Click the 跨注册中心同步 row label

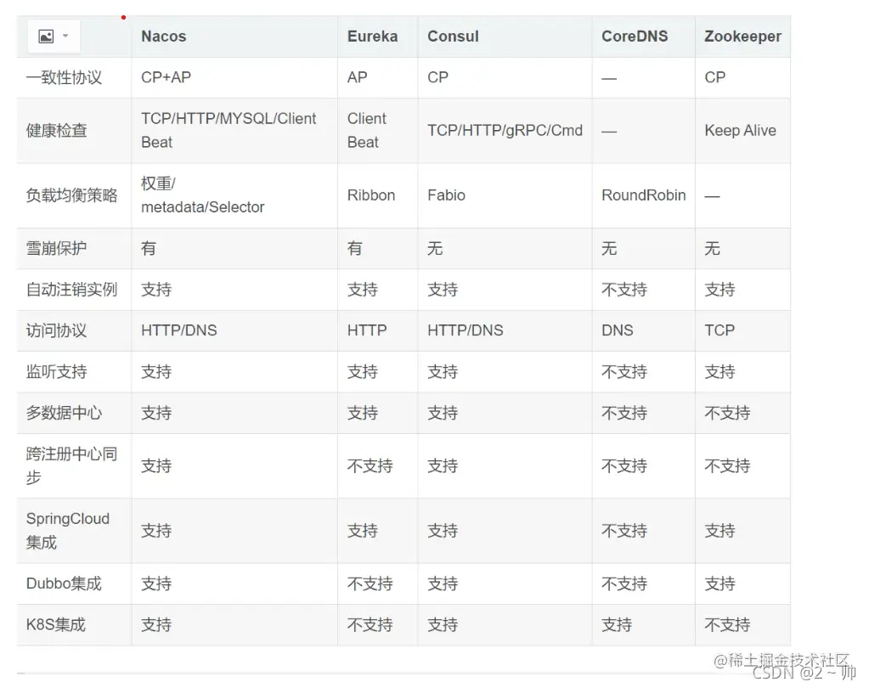tap(71, 465)
